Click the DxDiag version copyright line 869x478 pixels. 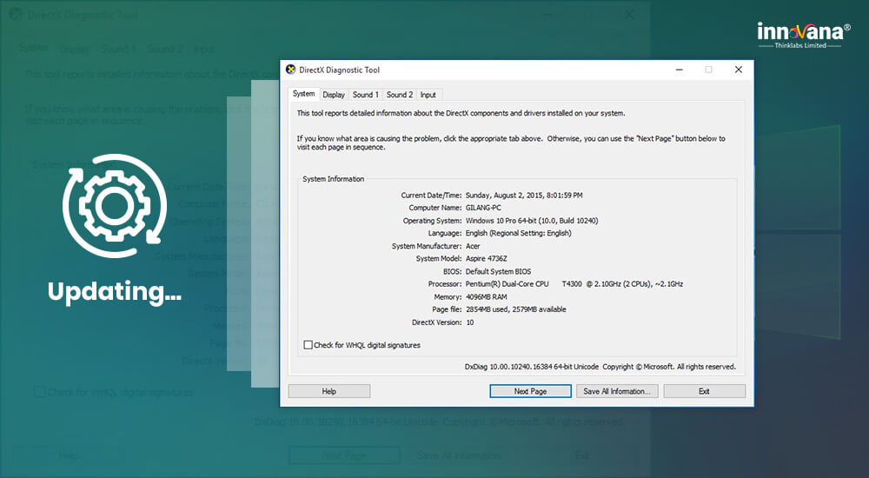(600, 367)
